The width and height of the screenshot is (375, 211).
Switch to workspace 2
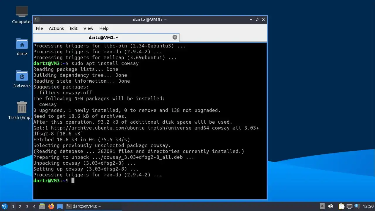[20, 207]
